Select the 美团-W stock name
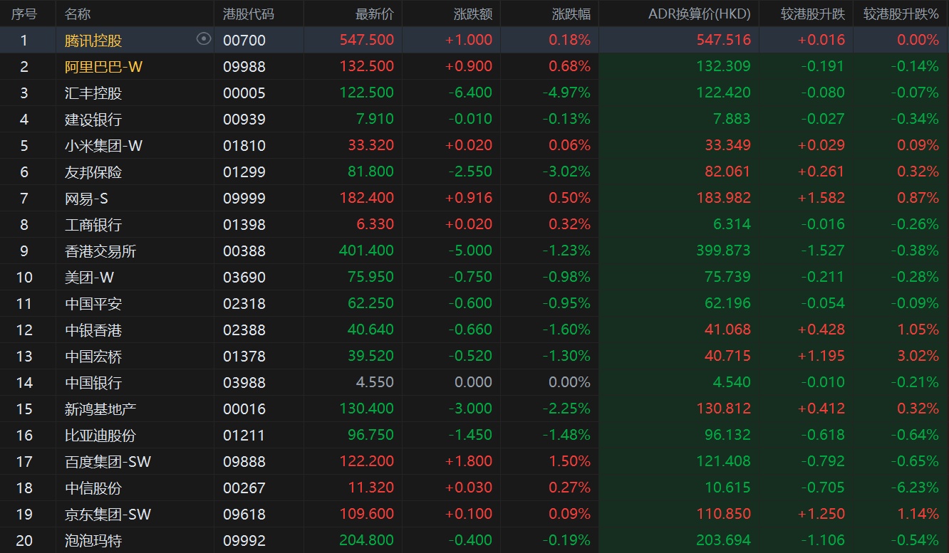Image resolution: width=949 pixels, height=553 pixels. pos(89,277)
